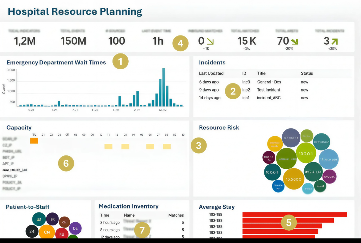Open the Test Incident row title

pyautogui.click(x=268, y=90)
